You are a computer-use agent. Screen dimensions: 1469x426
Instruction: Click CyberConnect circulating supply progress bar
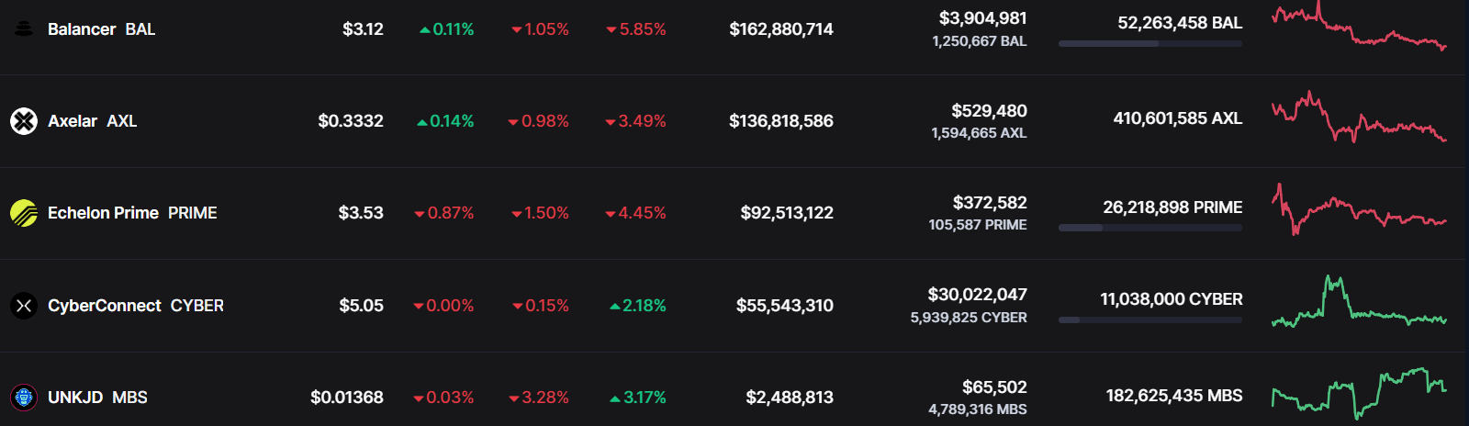pos(1149,320)
